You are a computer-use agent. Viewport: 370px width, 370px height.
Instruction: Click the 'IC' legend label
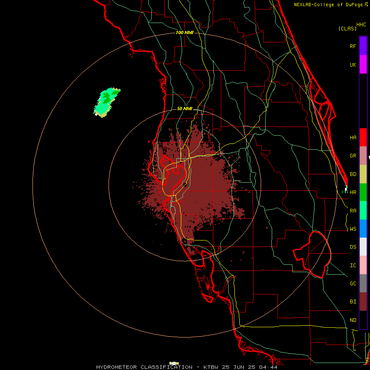coord(353,266)
